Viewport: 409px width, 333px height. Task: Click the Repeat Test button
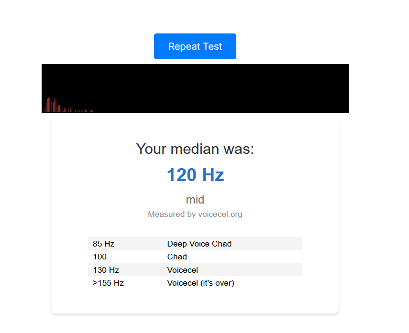(195, 46)
